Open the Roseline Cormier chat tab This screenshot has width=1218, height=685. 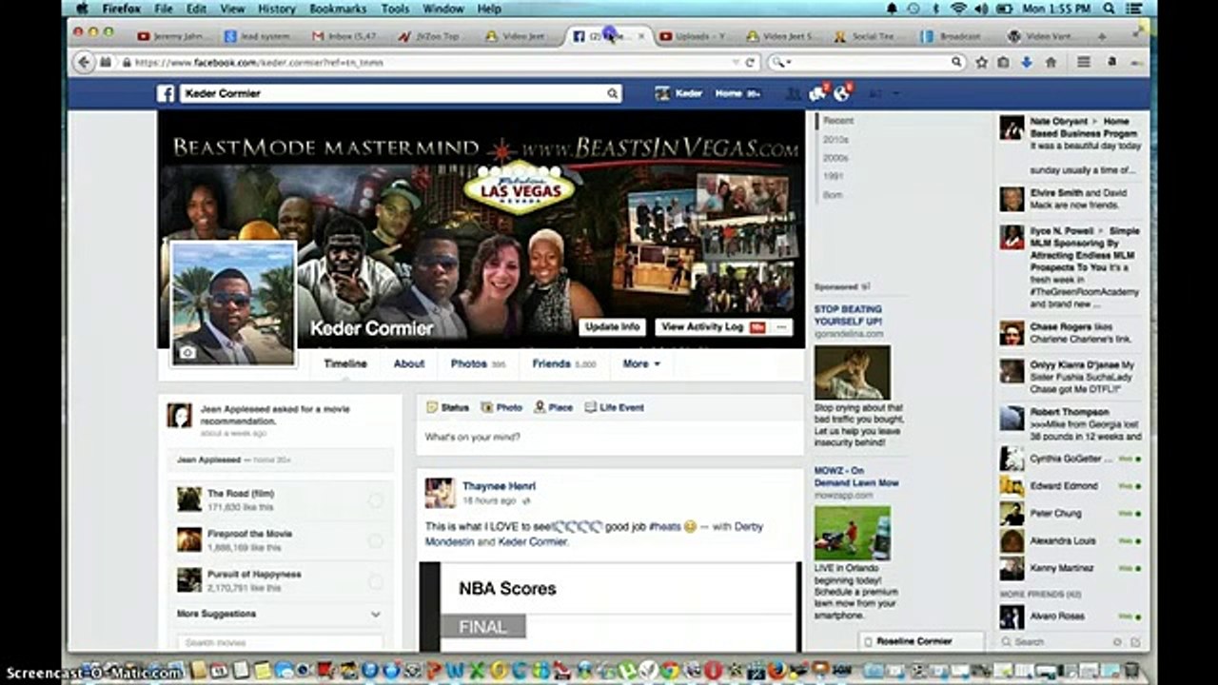coord(921,641)
